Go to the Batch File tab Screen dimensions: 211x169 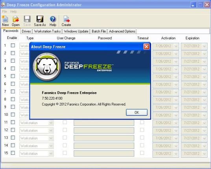(99, 31)
